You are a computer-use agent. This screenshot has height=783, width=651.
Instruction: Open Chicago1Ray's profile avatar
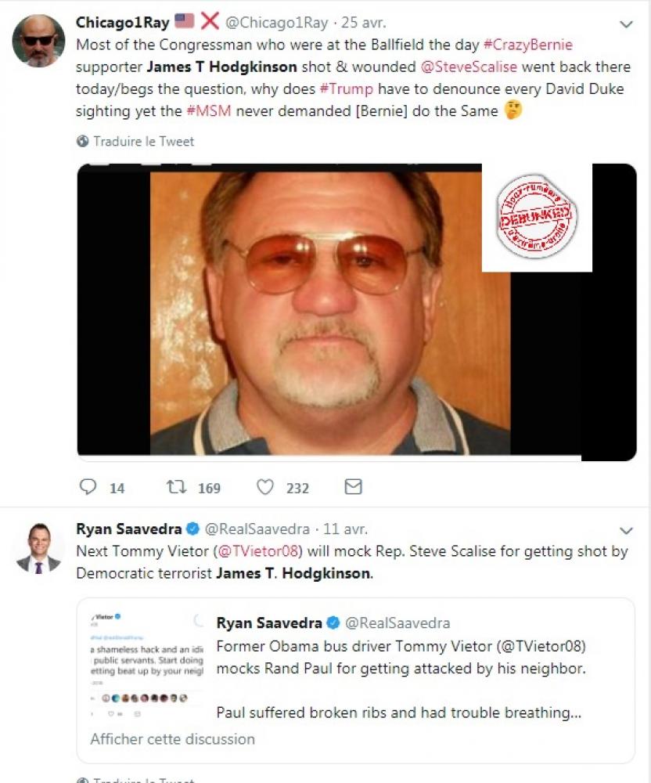[38, 40]
